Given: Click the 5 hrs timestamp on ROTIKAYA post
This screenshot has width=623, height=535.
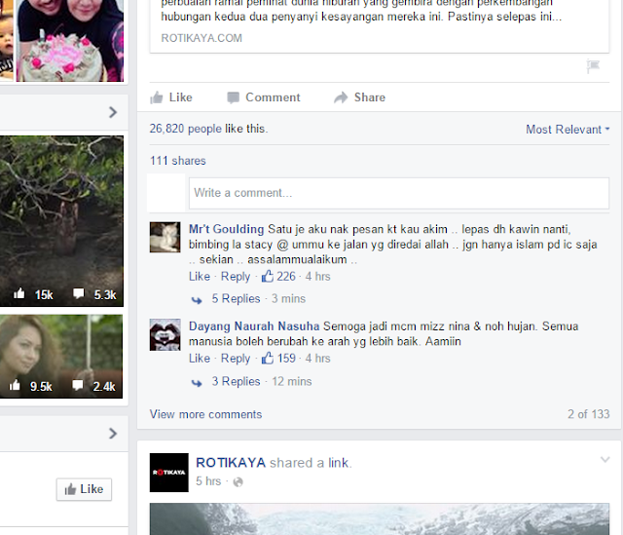Looking at the screenshot, I should [x=208, y=481].
